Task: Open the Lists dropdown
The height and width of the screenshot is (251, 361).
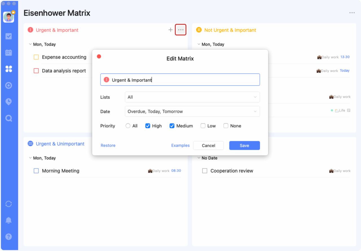Action: pos(192,97)
